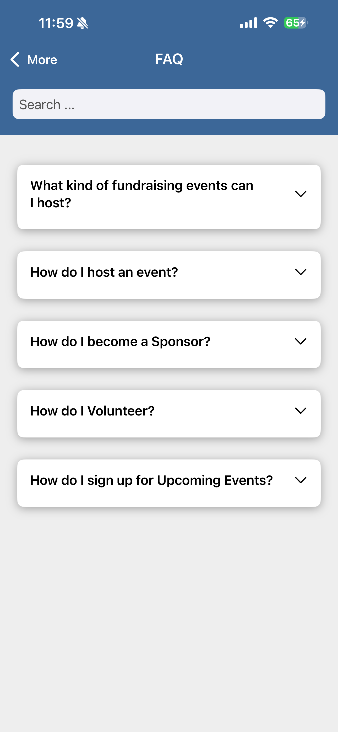Tap the FAQ page title
The image size is (338, 732).
[169, 59]
